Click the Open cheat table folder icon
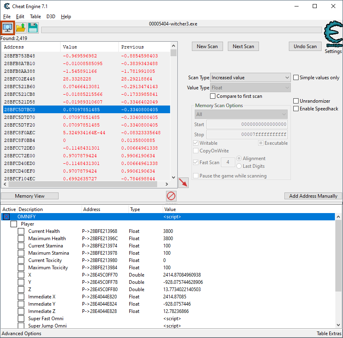 (21, 27)
